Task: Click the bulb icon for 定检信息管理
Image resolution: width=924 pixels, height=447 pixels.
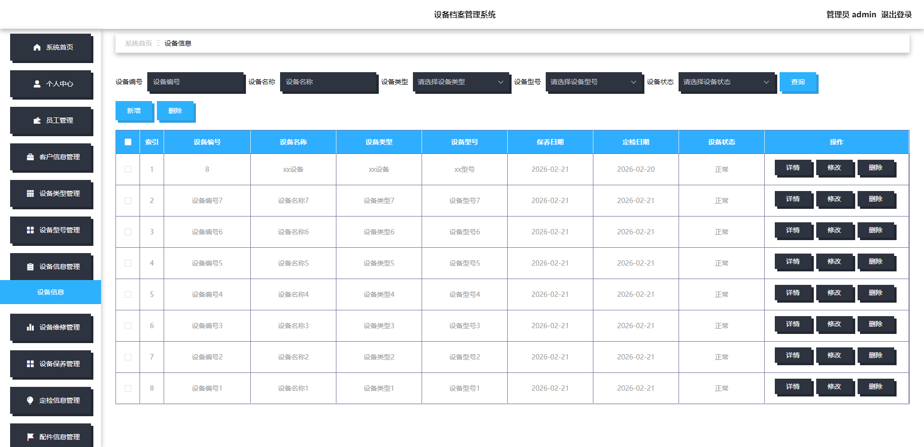Action: (x=30, y=400)
